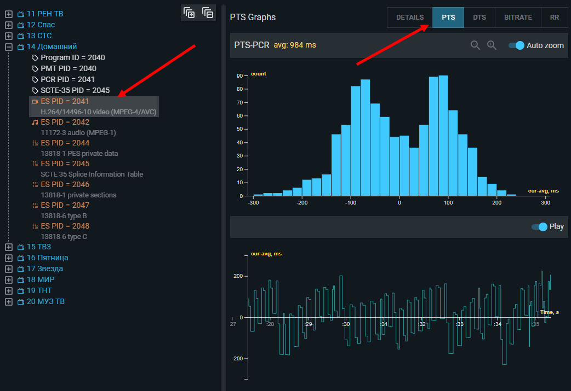
Task: Switch to the DETAILS tab
Action: pos(410,17)
